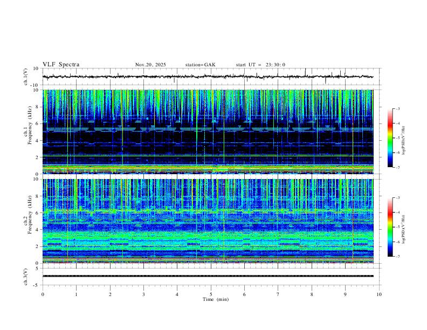Click the ch.1 frequency "8" kHz tick label

(38, 107)
